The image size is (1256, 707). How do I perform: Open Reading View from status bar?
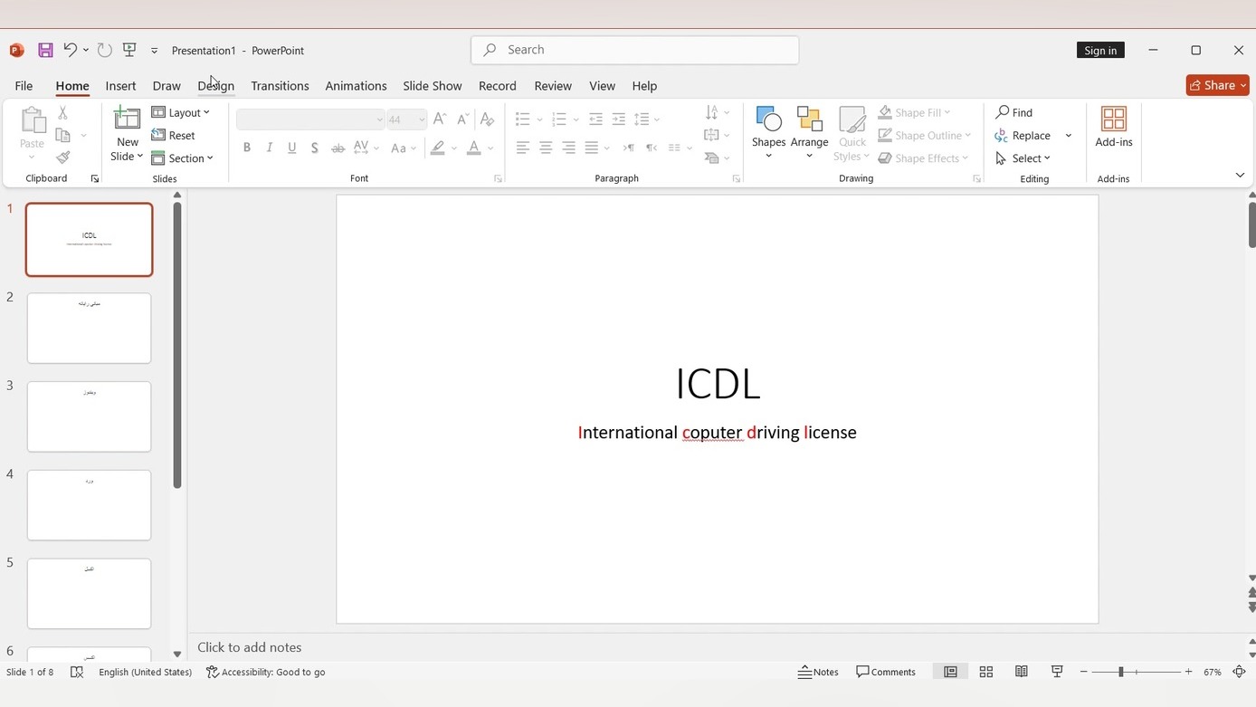tap(1021, 672)
